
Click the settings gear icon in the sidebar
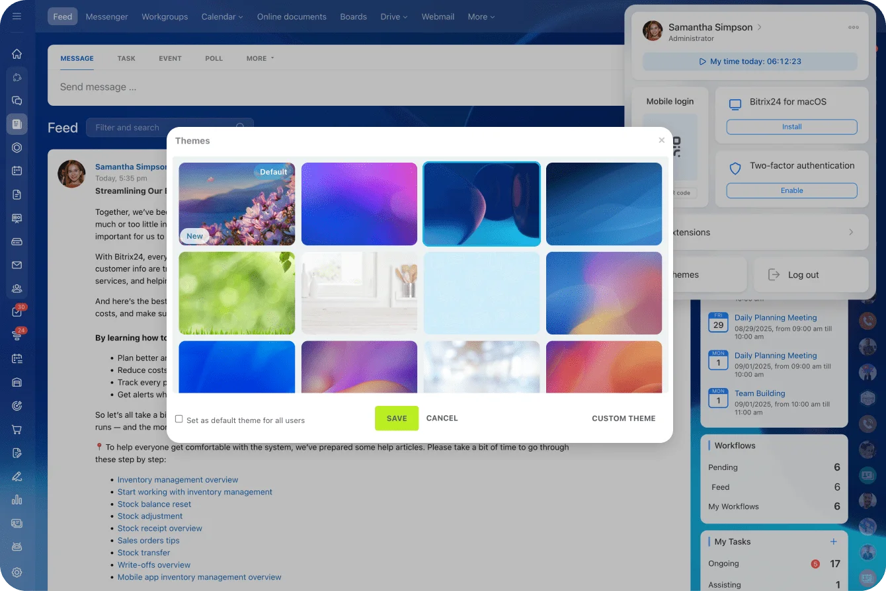(x=17, y=572)
